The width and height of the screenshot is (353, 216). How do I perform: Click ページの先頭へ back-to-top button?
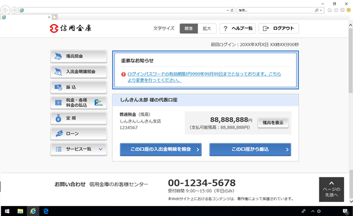331,190
